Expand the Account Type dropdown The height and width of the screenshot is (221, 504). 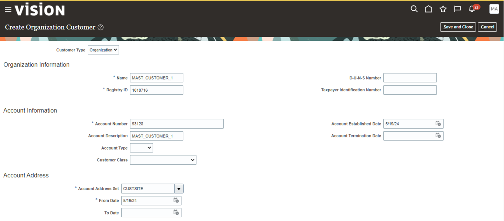141,148
